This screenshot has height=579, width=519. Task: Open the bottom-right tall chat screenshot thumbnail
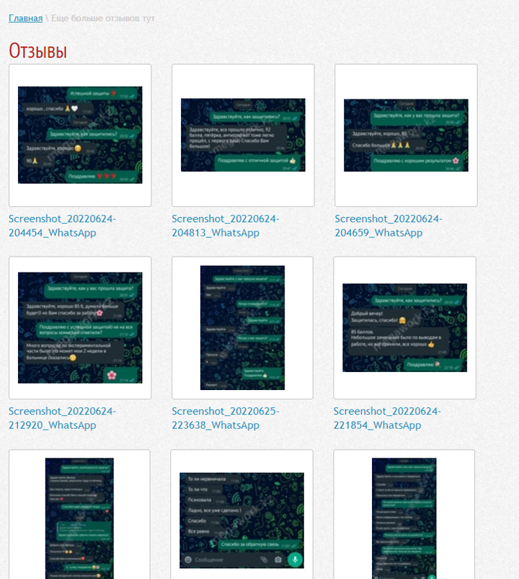coord(404,518)
